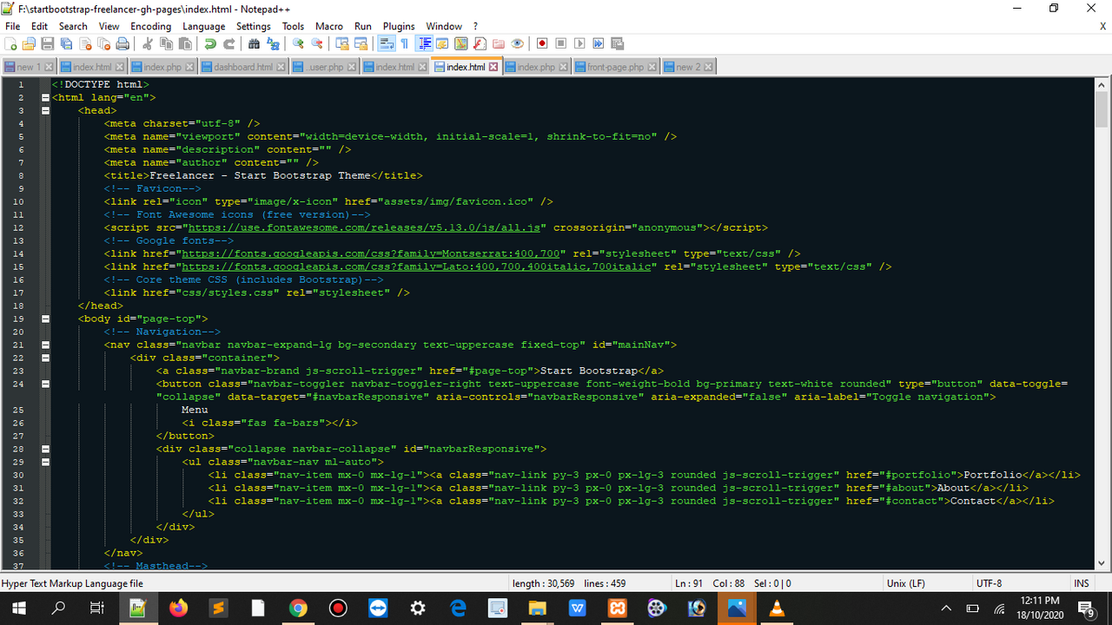The height and width of the screenshot is (625, 1112).
Task: Open Google Chrome from the taskbar
Action: point(298,609)
